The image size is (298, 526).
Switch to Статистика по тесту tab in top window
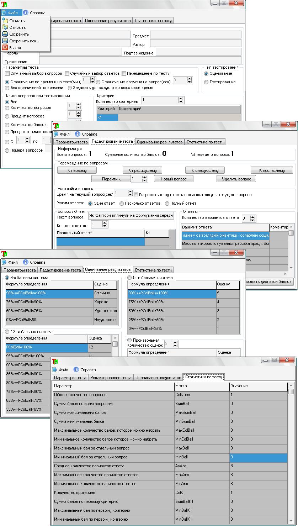click(153, 21)
